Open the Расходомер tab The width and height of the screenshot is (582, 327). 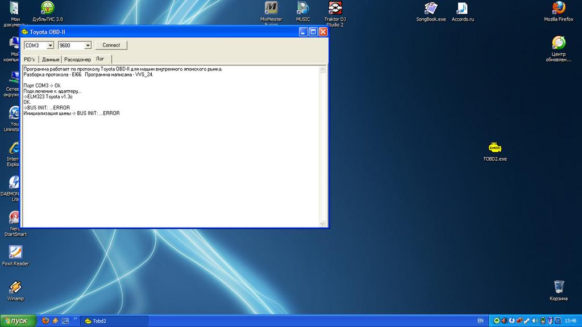coord(77,59)
